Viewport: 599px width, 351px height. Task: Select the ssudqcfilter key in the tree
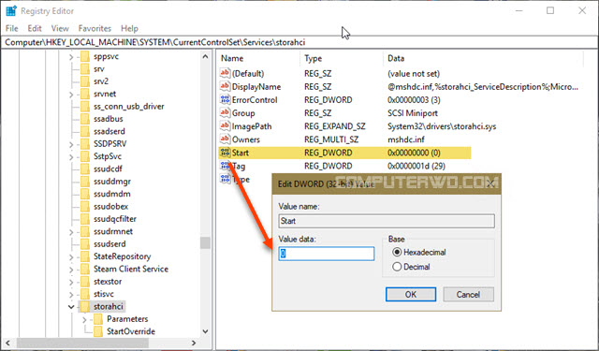tap(115, 219)
